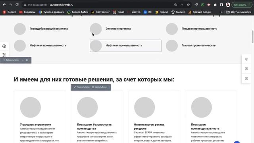
Task: Click image placeholder next to 'Газовая промышленность'
Action: 172,46
